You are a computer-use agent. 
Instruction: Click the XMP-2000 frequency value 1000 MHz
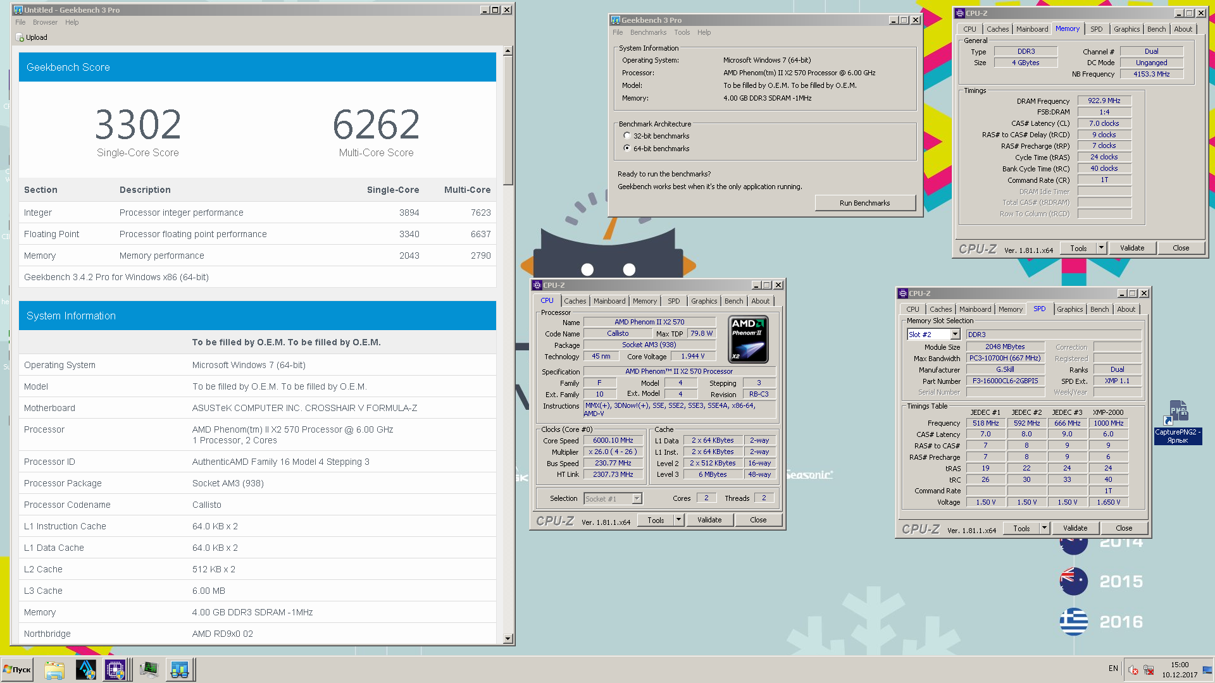click(1108, 424)
